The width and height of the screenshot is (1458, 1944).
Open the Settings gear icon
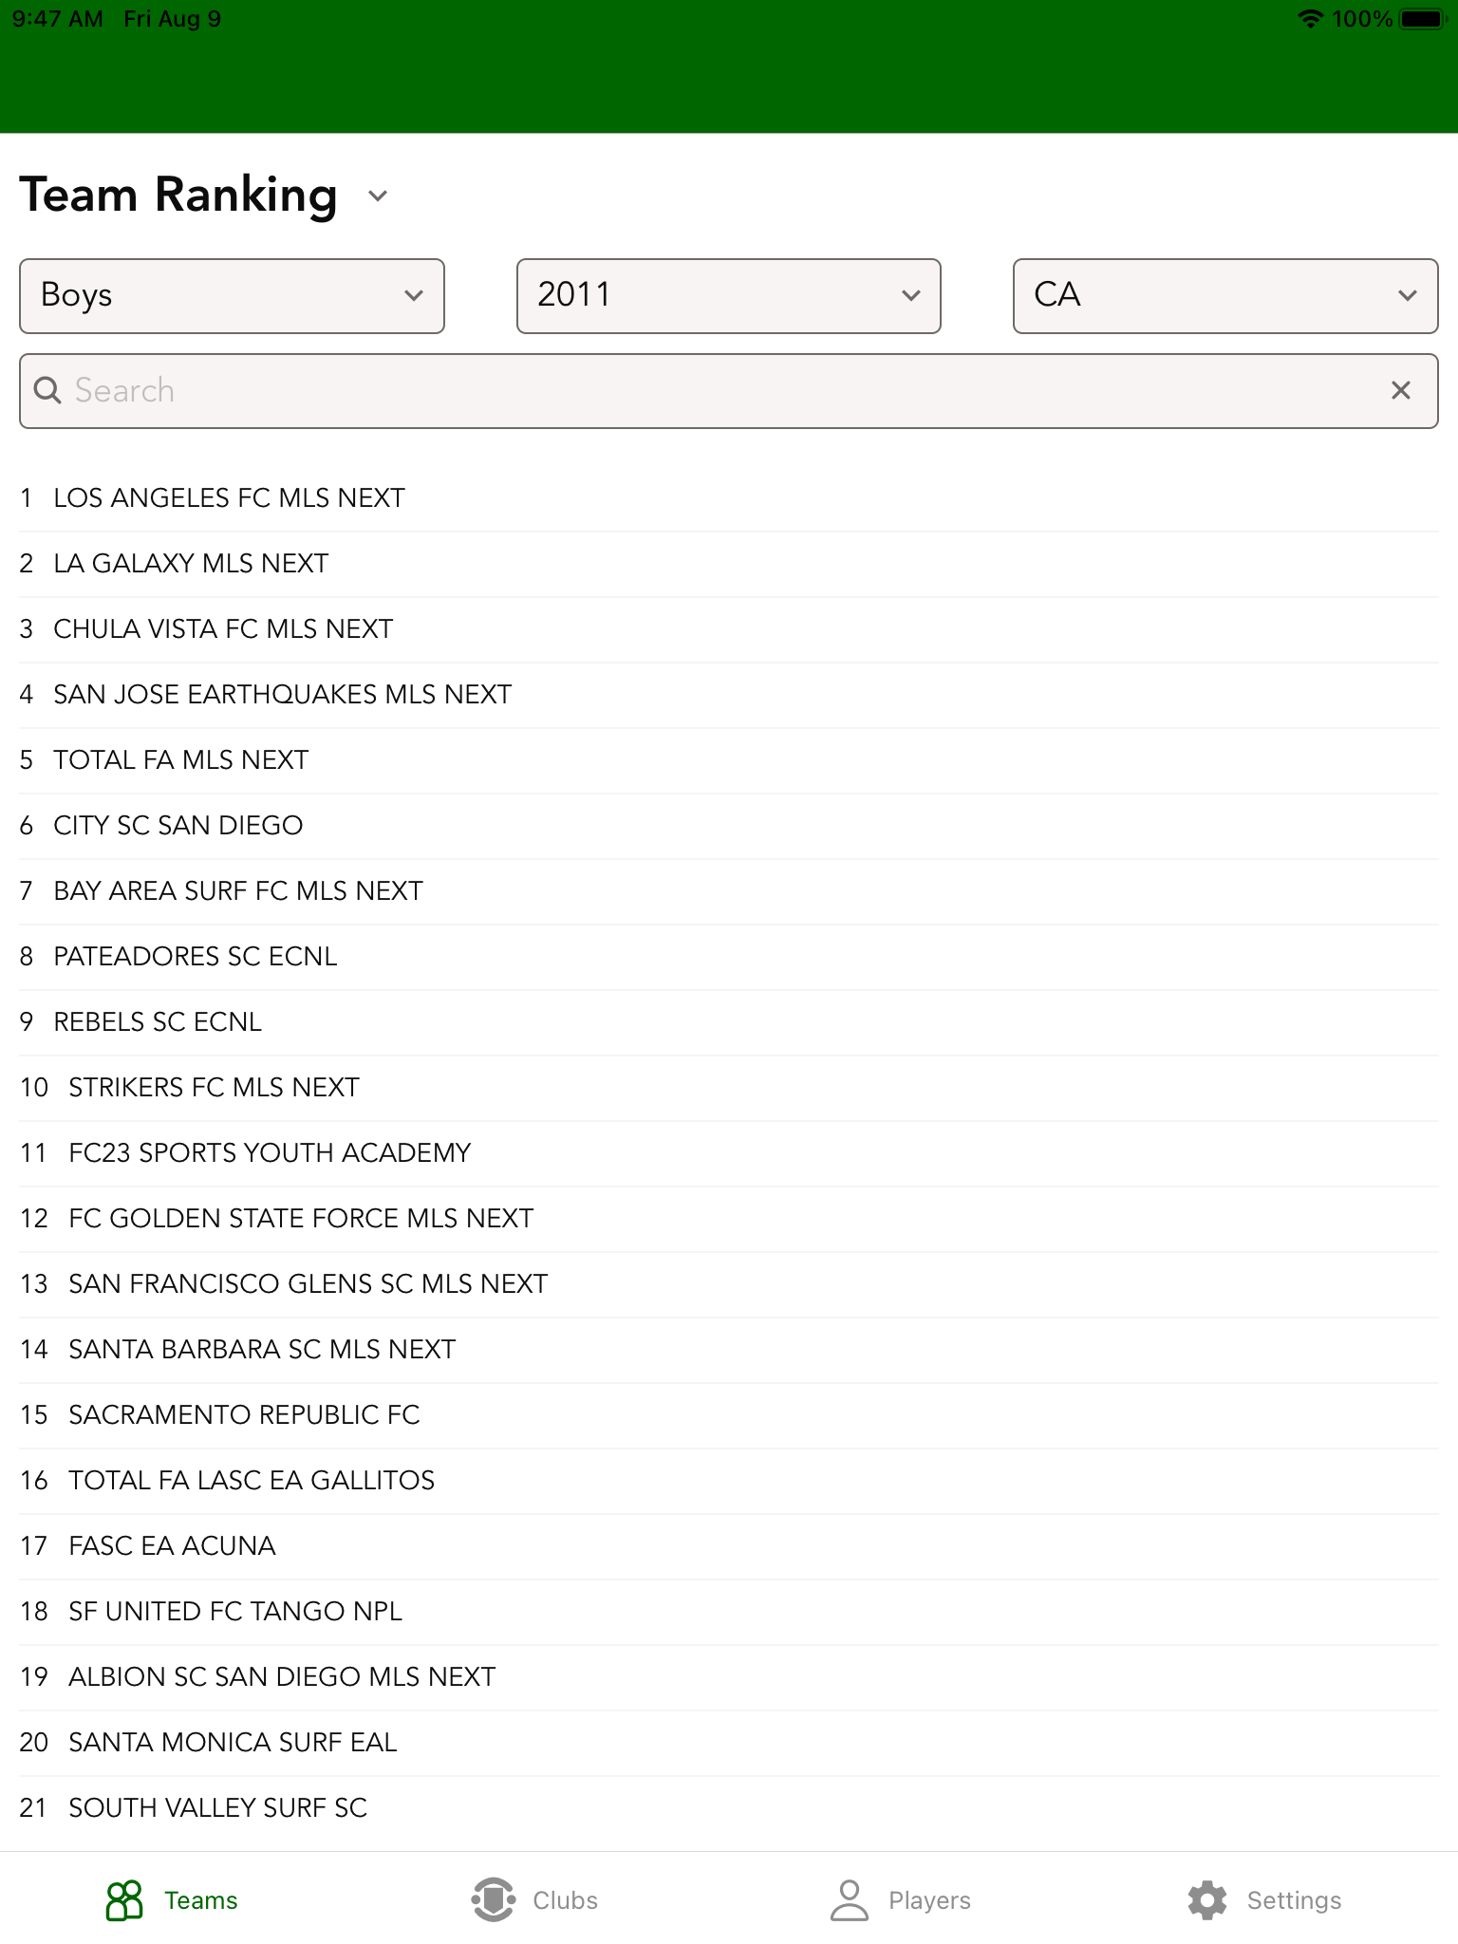pyautogui.click(x=1207, y=1899)
